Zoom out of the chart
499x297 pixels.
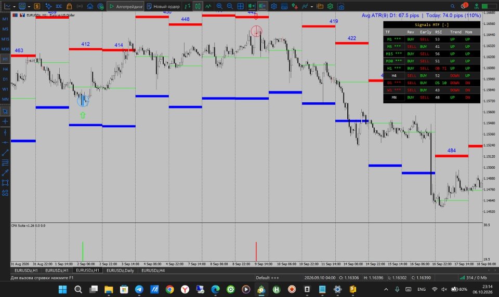(229, 6)
